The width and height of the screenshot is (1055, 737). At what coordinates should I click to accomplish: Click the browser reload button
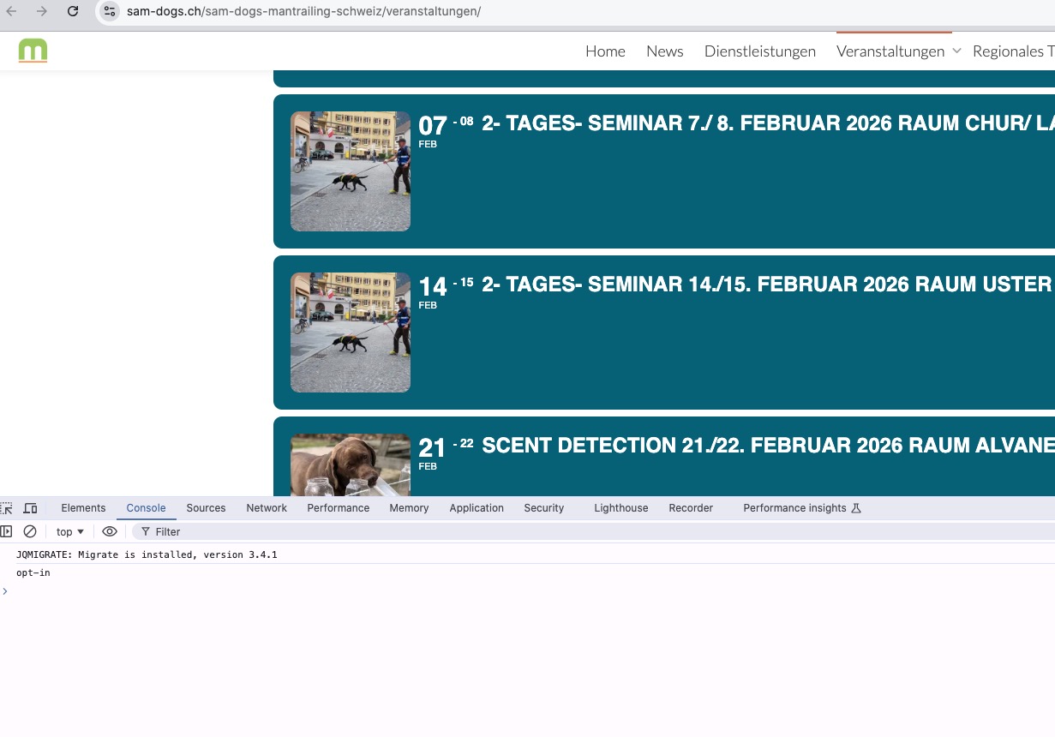(73, 11)
